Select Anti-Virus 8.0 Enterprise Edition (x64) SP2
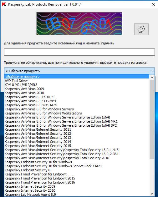The width and height of the screenshot is (158, 197). [x=77, y=125]
